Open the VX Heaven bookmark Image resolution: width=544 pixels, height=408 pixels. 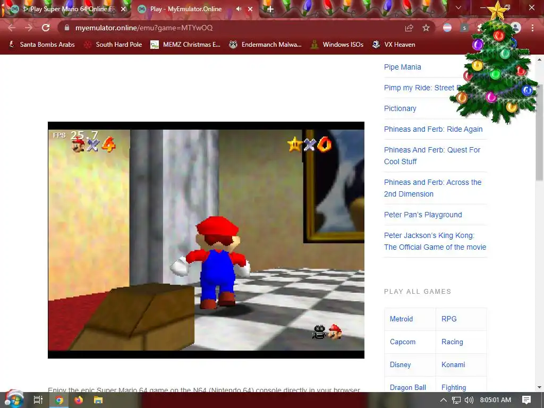pos(394,45)
